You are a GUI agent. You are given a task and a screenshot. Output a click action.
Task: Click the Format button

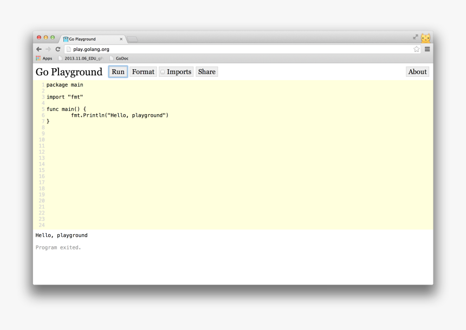click(143, 72)
